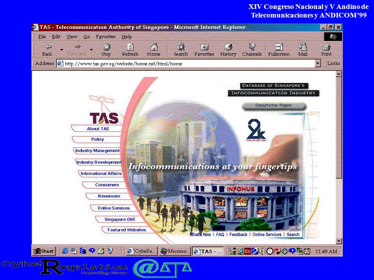
Task: Open the Edit menu
Action: click(56, 37)
